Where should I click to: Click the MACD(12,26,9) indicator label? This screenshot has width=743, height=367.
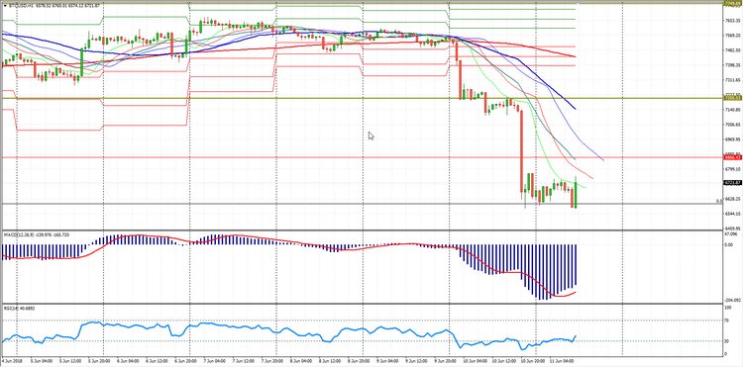pos(18,234)
